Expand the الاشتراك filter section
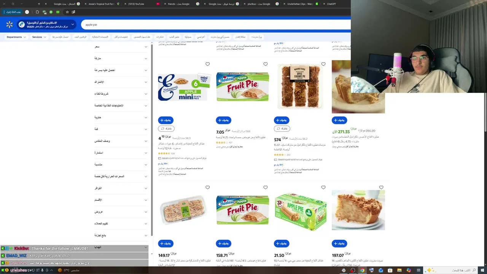 click(x=121, y=82)
